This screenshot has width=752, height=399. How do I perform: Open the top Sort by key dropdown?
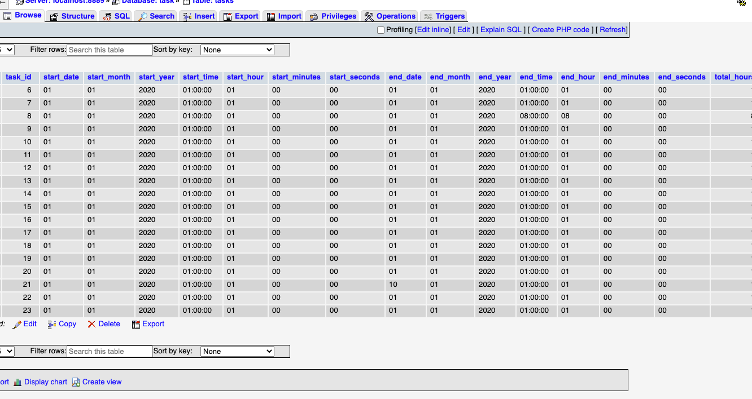(x=237, y=50)
